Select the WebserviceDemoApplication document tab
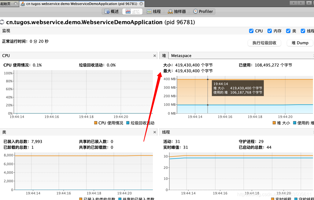This screenshot has height=200, width=314. pos(82,4)
